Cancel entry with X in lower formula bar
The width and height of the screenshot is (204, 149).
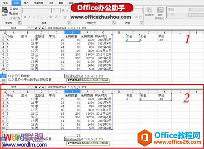(x=36, y=87)
